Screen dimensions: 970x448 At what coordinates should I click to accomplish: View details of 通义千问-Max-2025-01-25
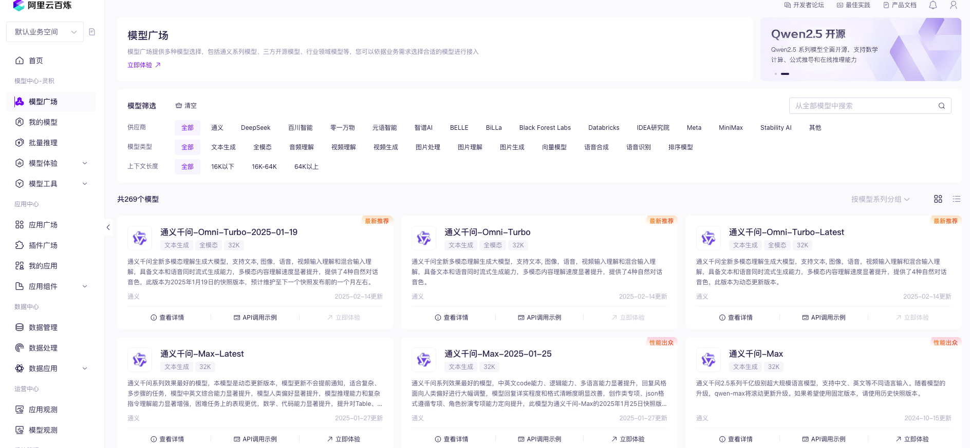pos(451,439)
